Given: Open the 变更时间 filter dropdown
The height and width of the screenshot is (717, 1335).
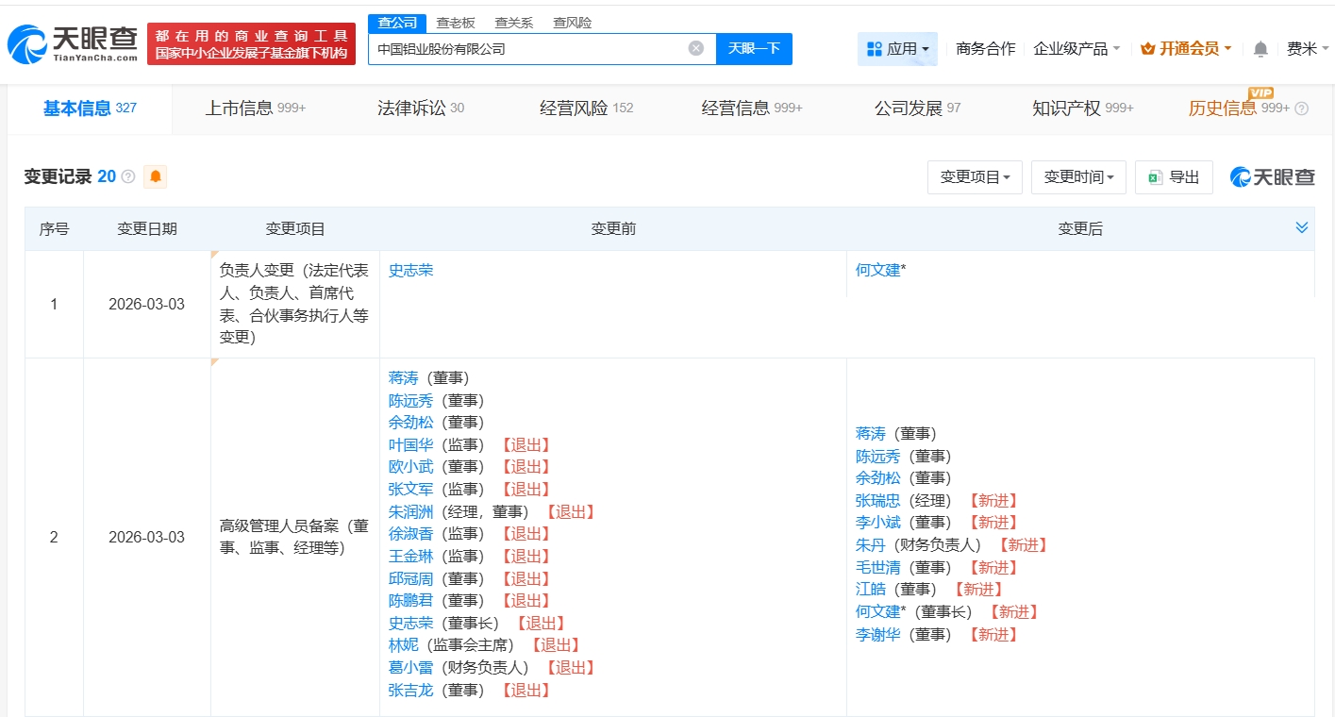Looking at the screenshot, I should (x=1078, y=177).
